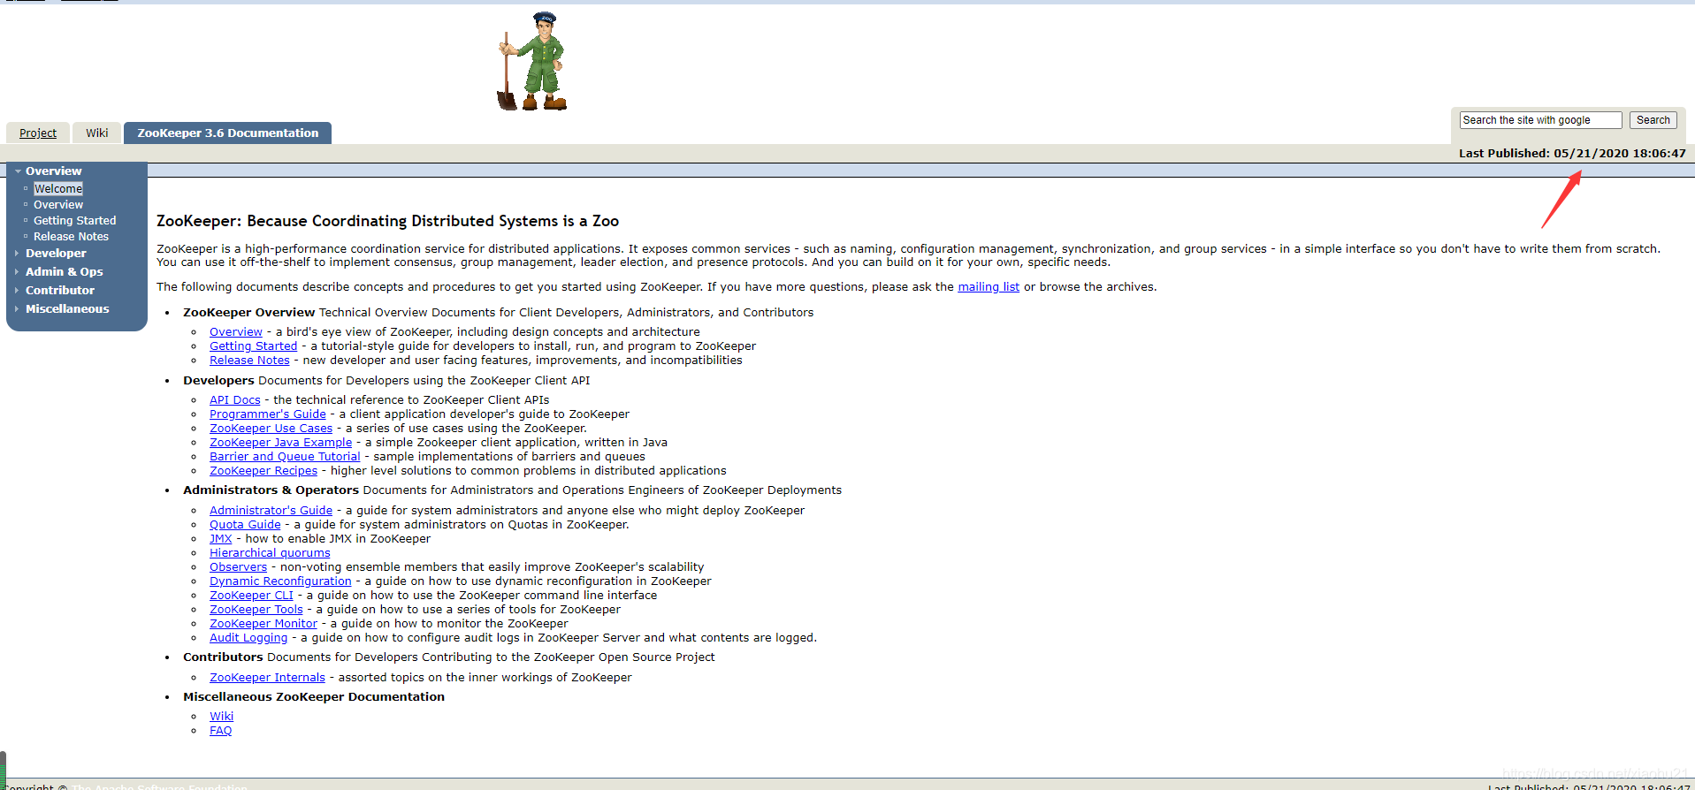
Task: Click the 'Contributors' bold section heading
Action: (x=223, y=657)
